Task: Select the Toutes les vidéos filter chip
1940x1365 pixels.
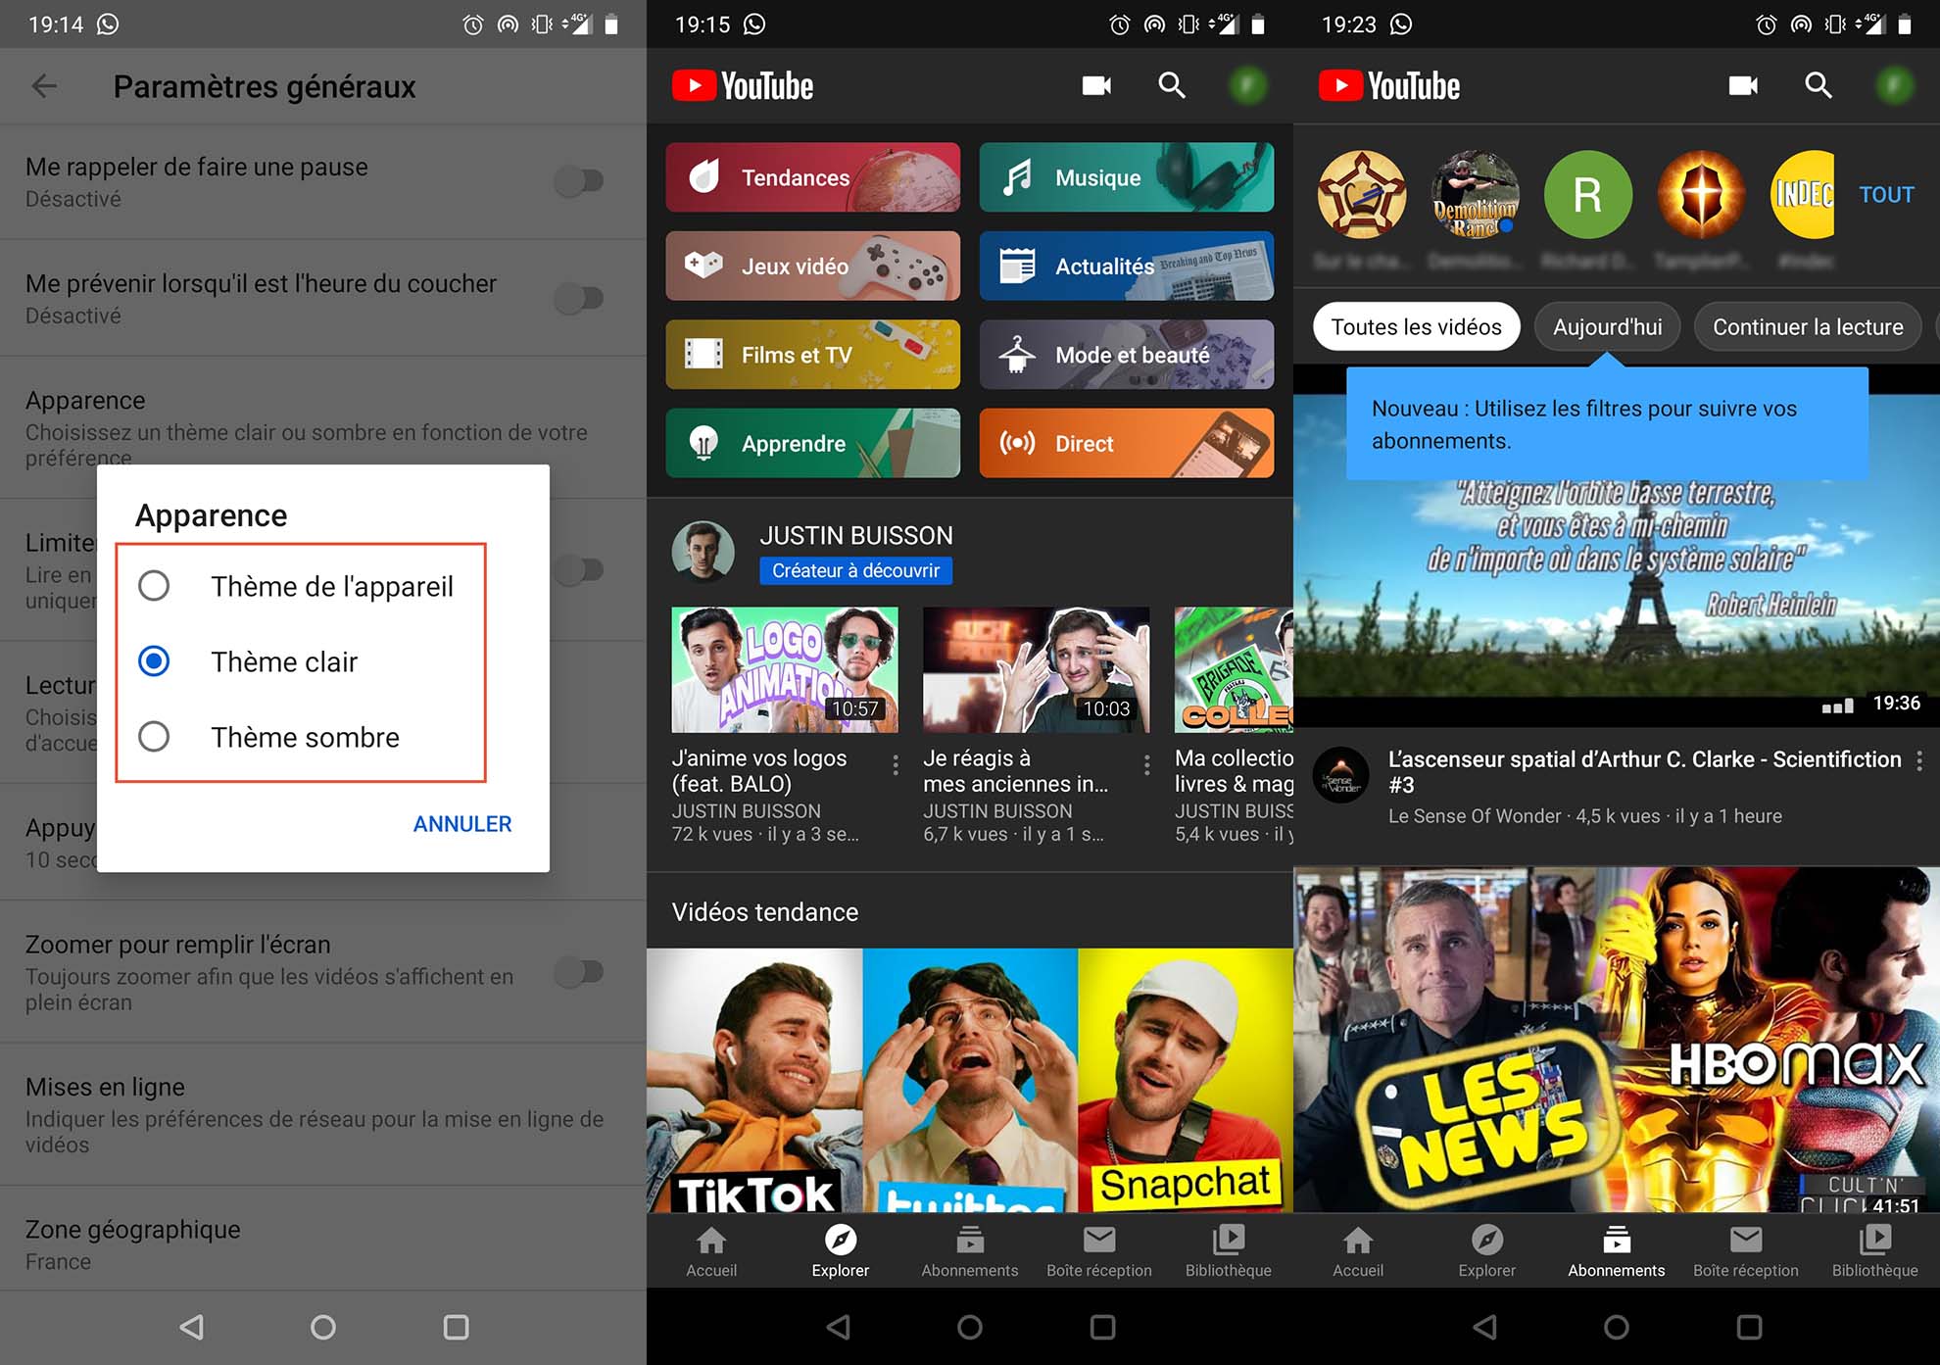Action: [x=1417, y=326]
